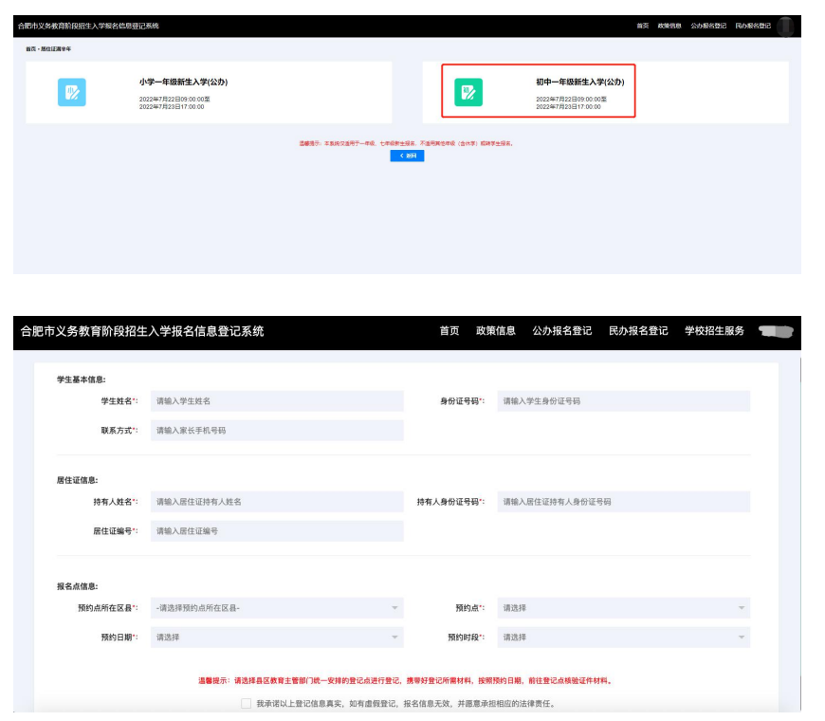Click the blue pencil icon for 小学一年级新生入学

(x=71, y=92)
